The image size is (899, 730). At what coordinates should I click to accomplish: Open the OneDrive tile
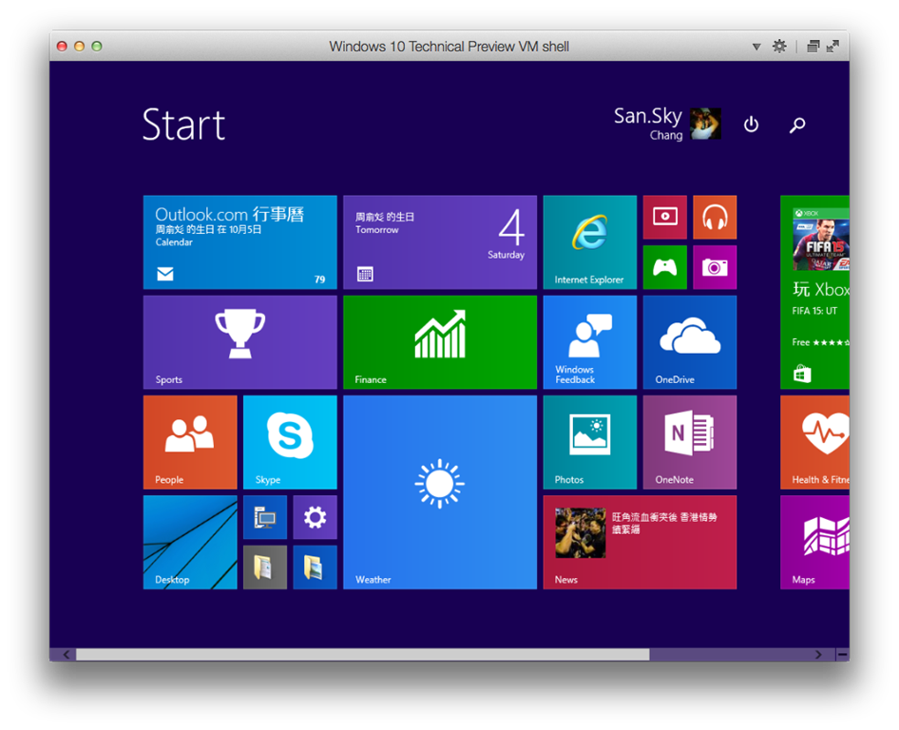(690, 342)
